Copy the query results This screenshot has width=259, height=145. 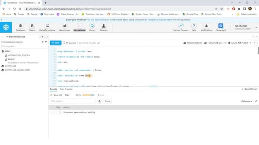(107, 101)
